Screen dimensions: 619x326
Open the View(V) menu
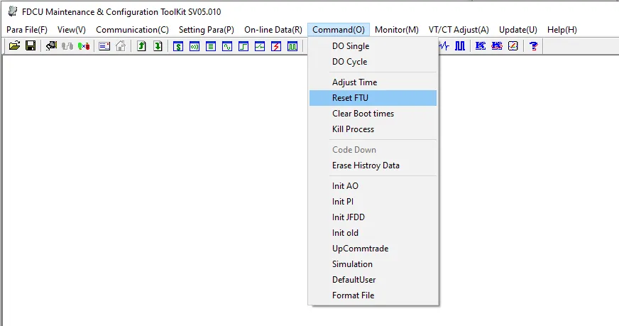pyautogui.click(x=72, y=30)
